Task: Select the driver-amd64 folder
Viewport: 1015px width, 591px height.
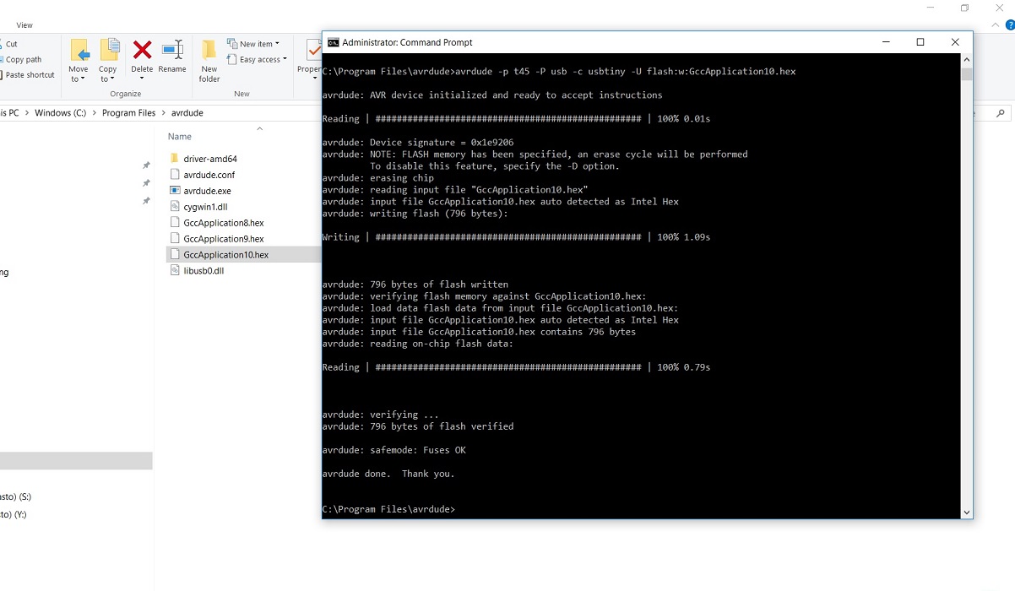Action: point(210,159)
